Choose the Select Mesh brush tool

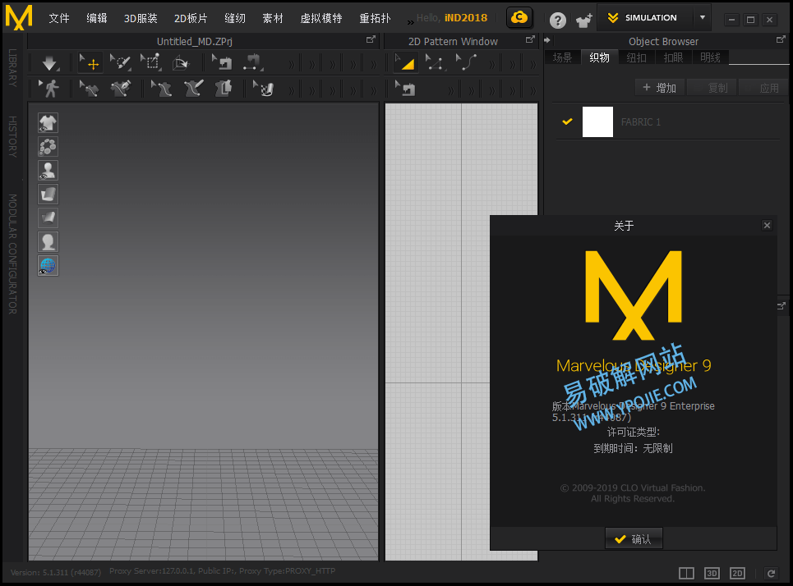pos(120,63)
